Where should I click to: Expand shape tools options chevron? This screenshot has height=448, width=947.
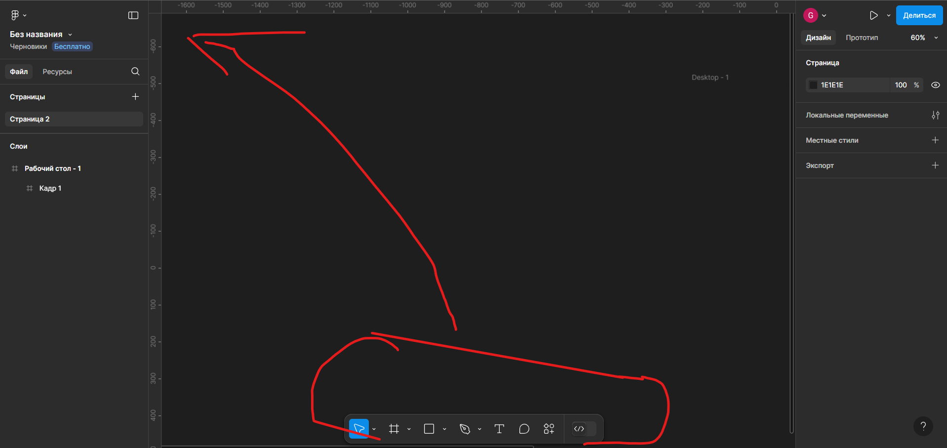tap(444, 429)
